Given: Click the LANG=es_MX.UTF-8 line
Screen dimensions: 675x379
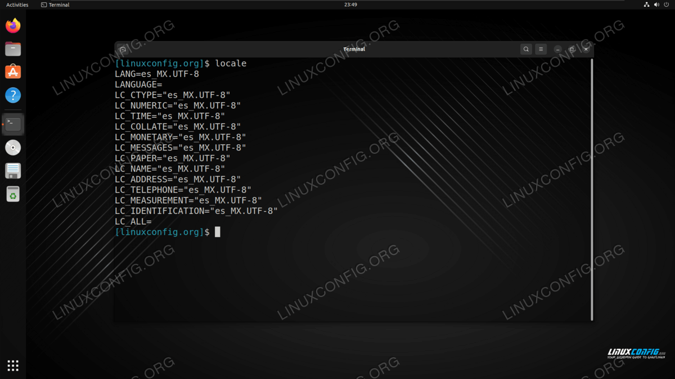Looking at the screenshot, I should [157, 74].
